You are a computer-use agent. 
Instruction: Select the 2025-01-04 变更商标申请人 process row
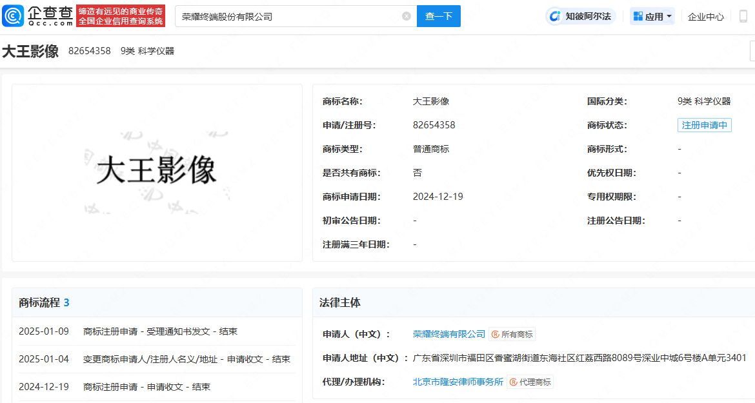coord(157,359)
